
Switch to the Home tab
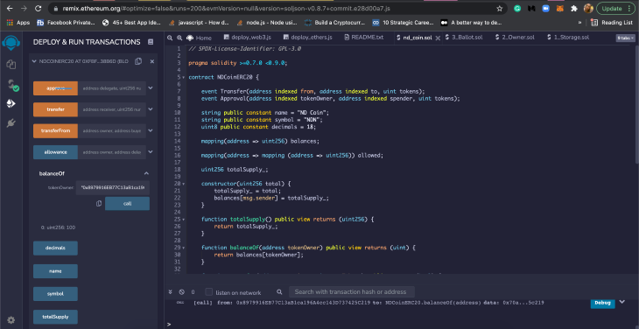point(199,38)
